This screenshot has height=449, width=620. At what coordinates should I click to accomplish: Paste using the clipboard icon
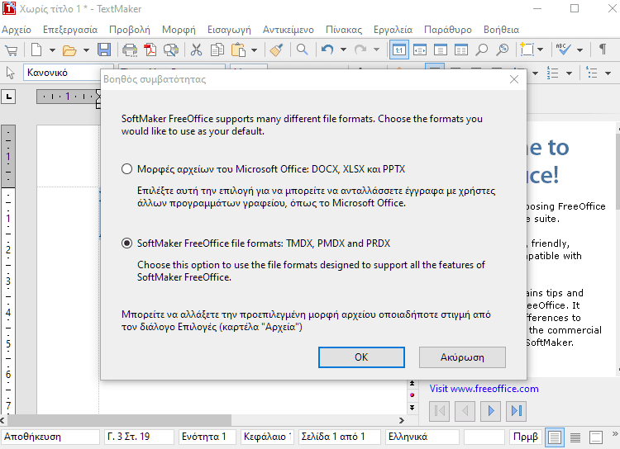click(238, 50)
